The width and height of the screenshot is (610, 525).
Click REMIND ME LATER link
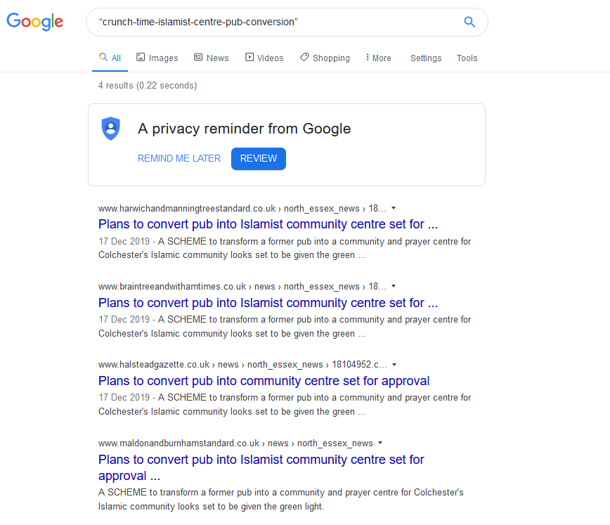179,158
